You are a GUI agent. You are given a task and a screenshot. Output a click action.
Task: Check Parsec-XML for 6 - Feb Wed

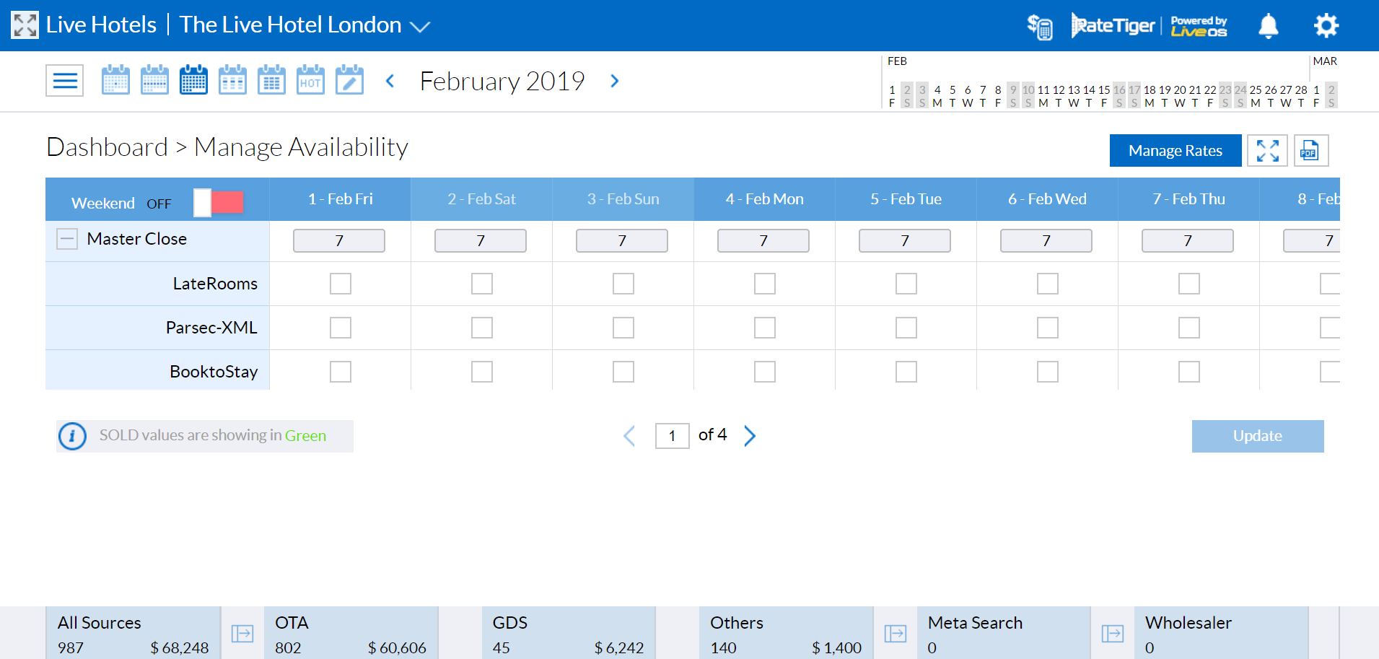[1048, 328]
